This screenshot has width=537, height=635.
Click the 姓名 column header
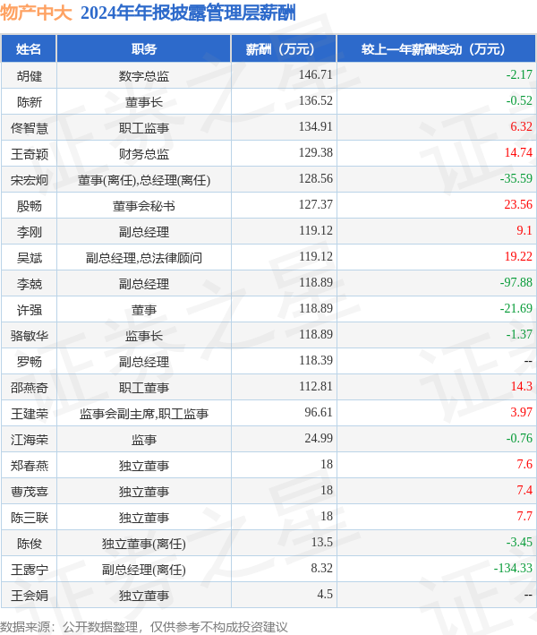tap(29, 49)
